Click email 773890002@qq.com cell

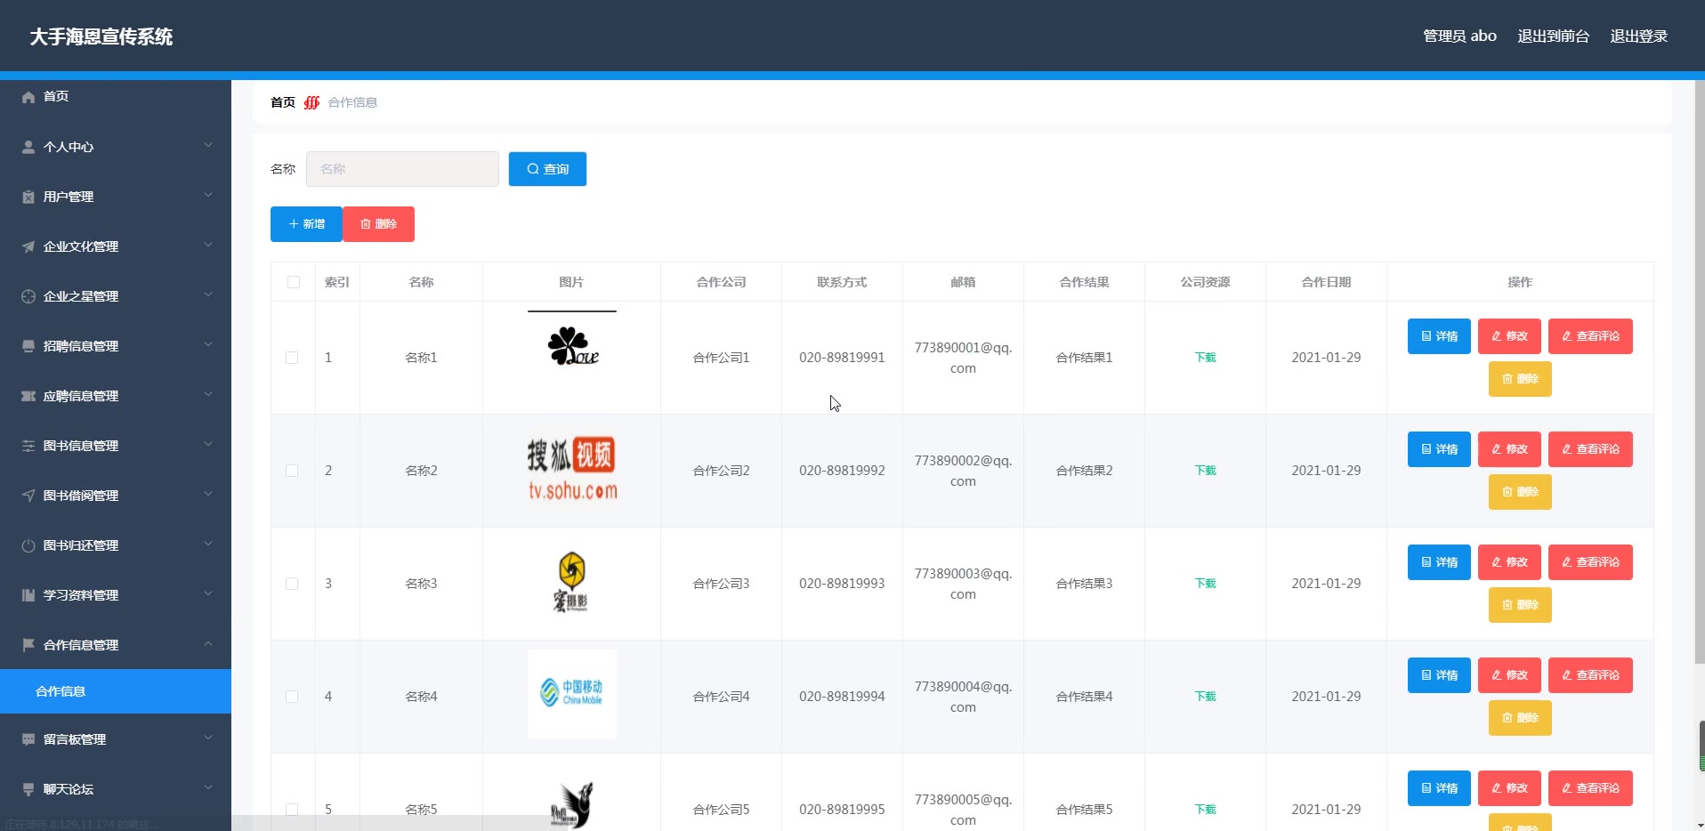point(963,471)
